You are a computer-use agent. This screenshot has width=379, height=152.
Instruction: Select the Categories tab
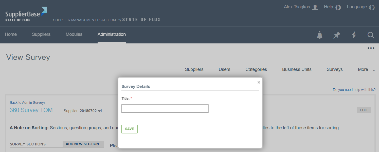coord(256,69)
